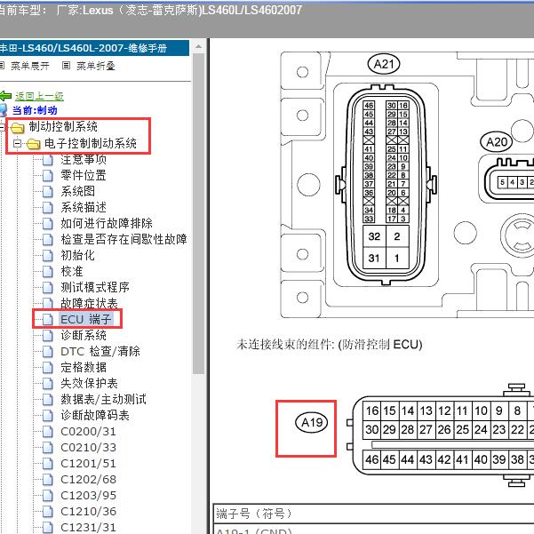
Task: Click the A19 connector label in diagram
Action: pyautogui.click(x=312, y=423)
